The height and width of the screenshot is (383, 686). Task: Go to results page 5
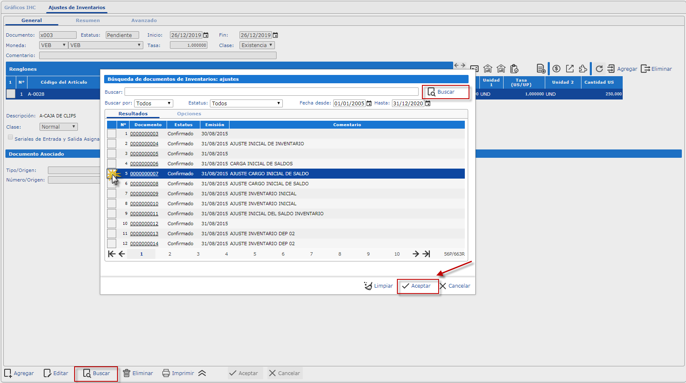pos(255,254)
